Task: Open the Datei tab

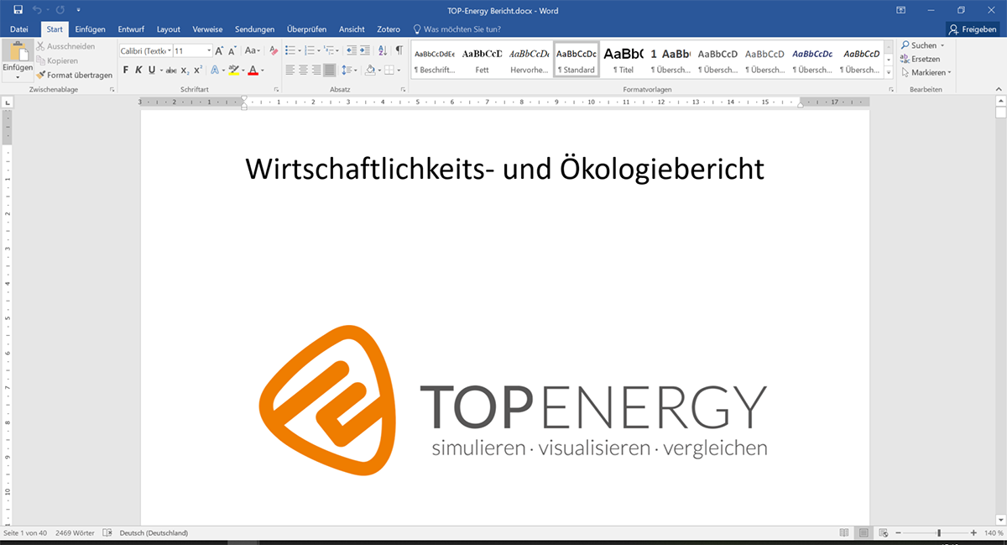Action: [19, 29]
